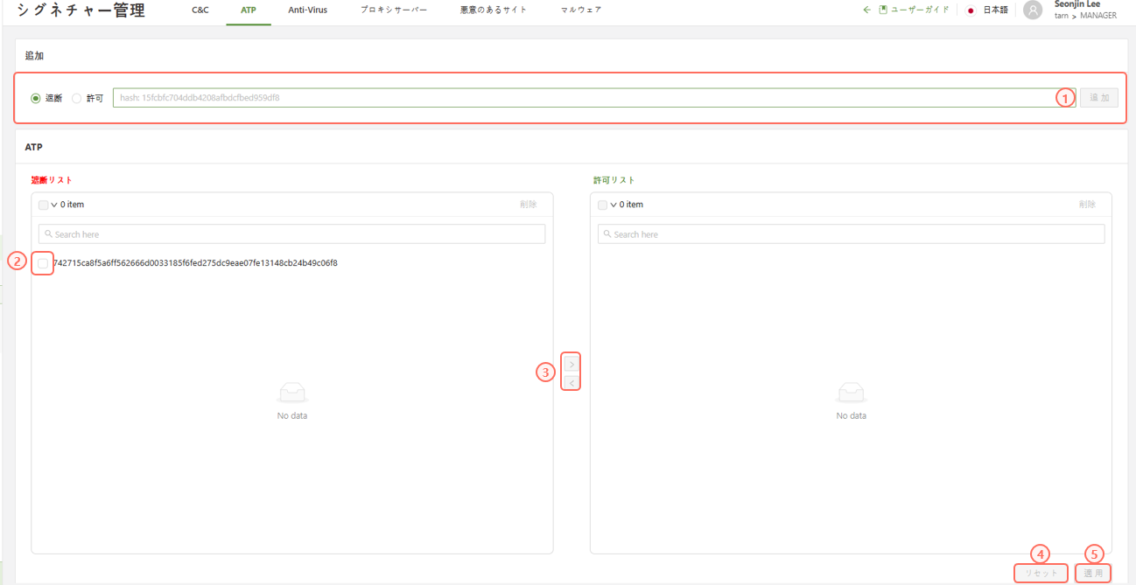
Task: Click the search icon in 許可リスト
Action: pyautogui.click(x=608, y=234)
